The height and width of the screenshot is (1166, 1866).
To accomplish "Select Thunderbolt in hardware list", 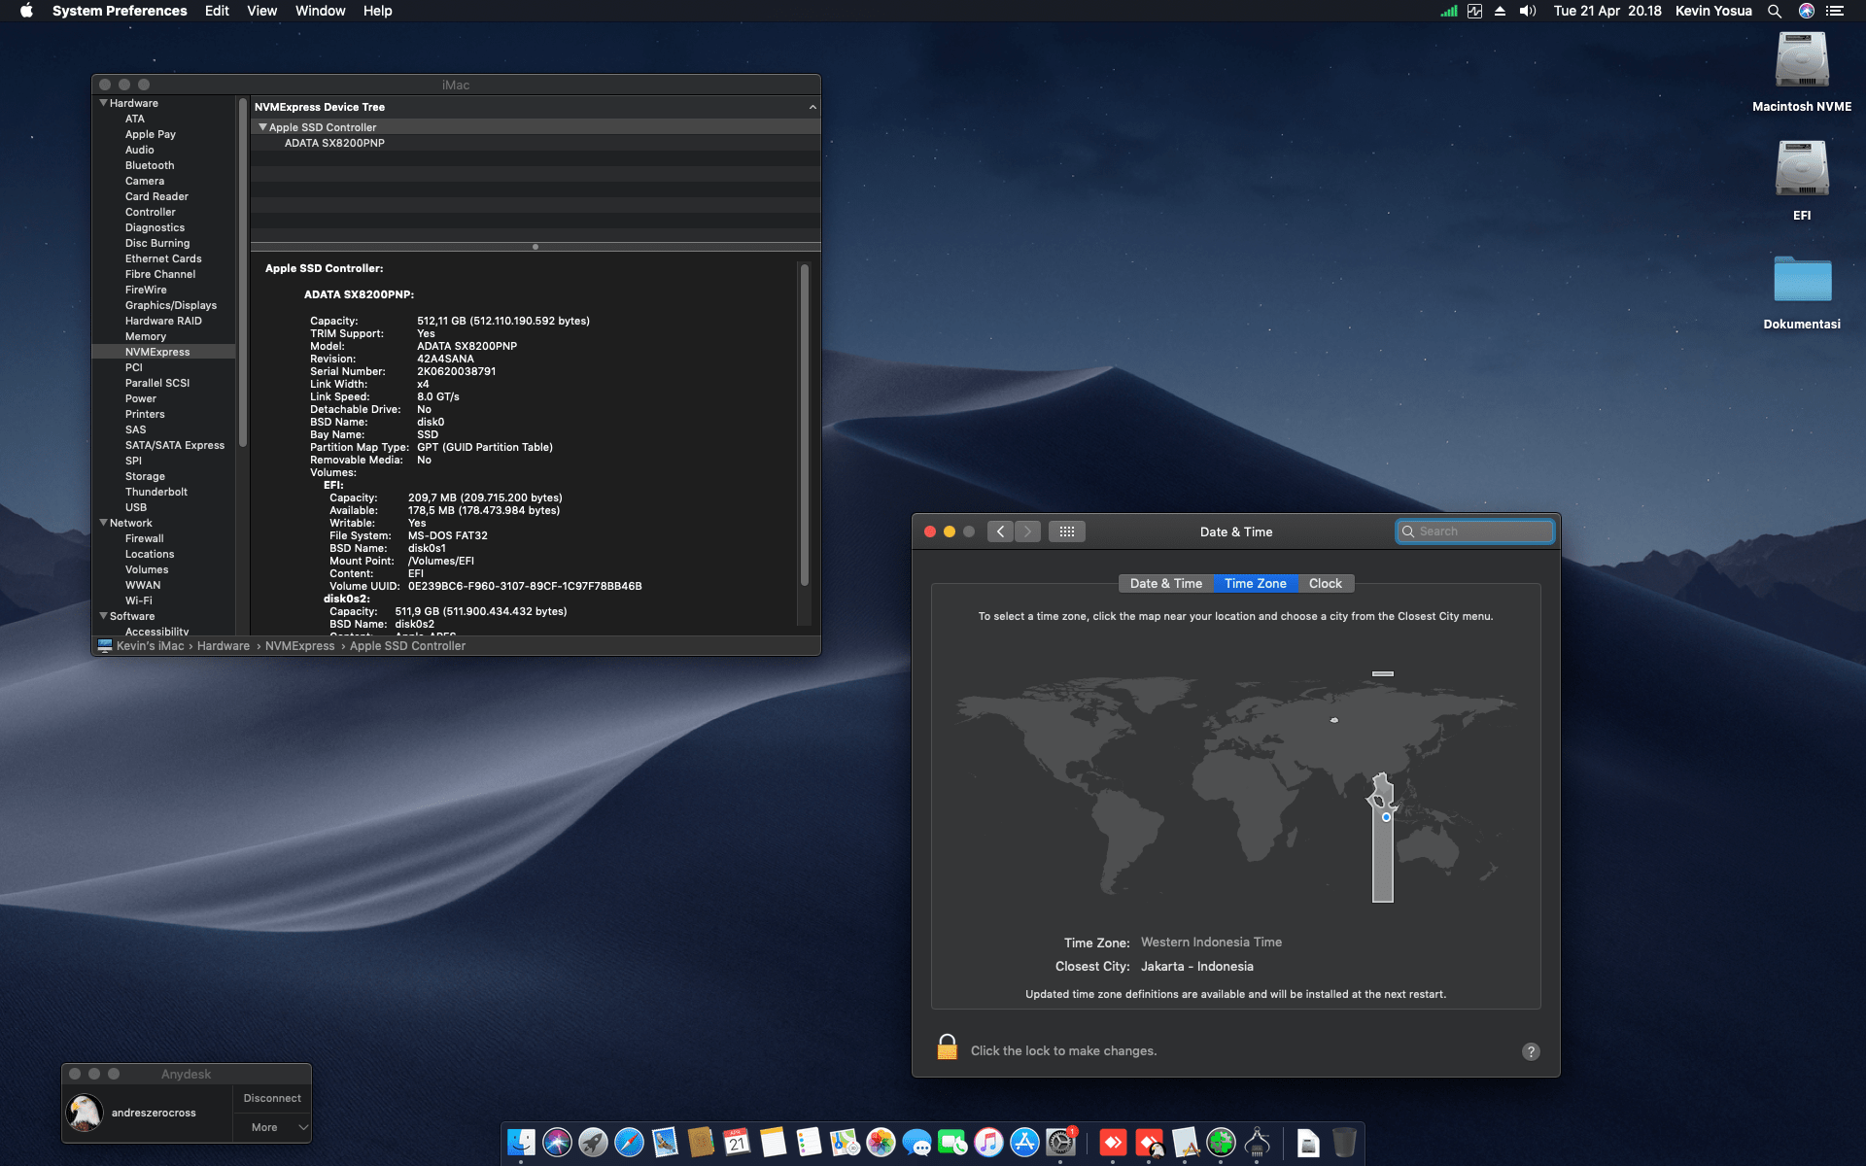I will pyautogui.click(x=156, y=492).
